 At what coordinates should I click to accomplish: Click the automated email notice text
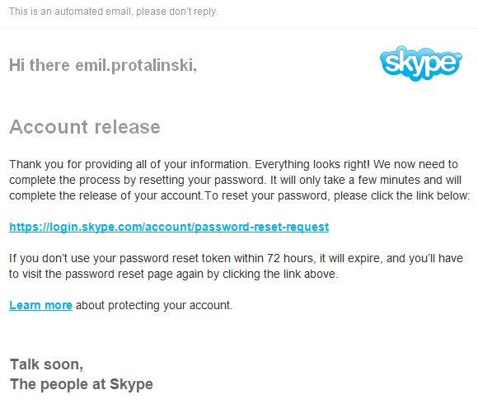[114, 12]
